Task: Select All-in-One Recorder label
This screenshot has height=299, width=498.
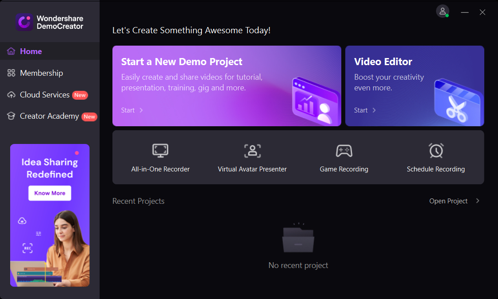Action: [x=160, y=169]
